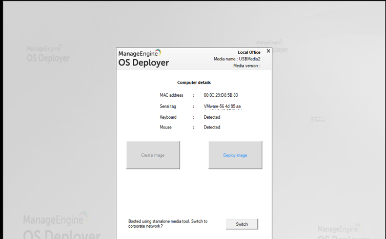
Task: Click the MAC address label
Action: click(x=171, y=95)
